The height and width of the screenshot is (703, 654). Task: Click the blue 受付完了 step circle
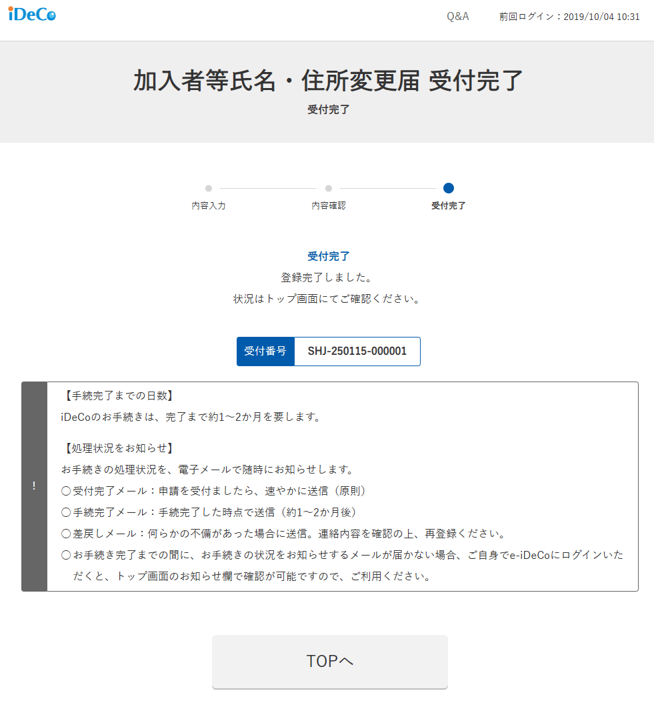[x=449, y=188]
